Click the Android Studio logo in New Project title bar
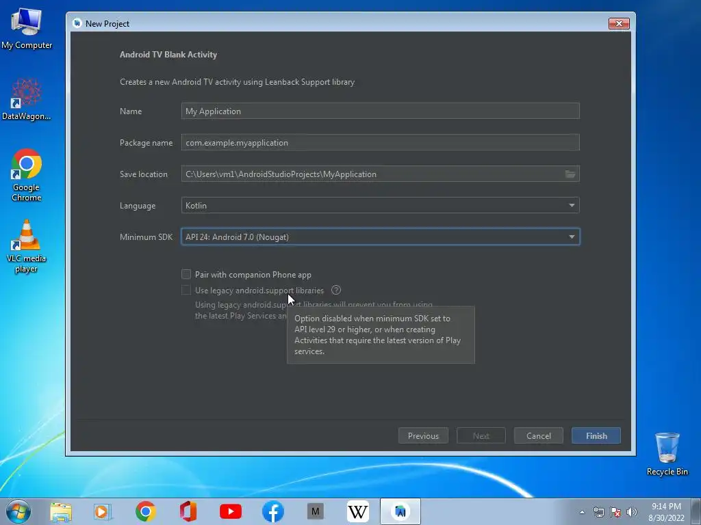This screenshot has width=701, height=525. click(x=77, y=23)
